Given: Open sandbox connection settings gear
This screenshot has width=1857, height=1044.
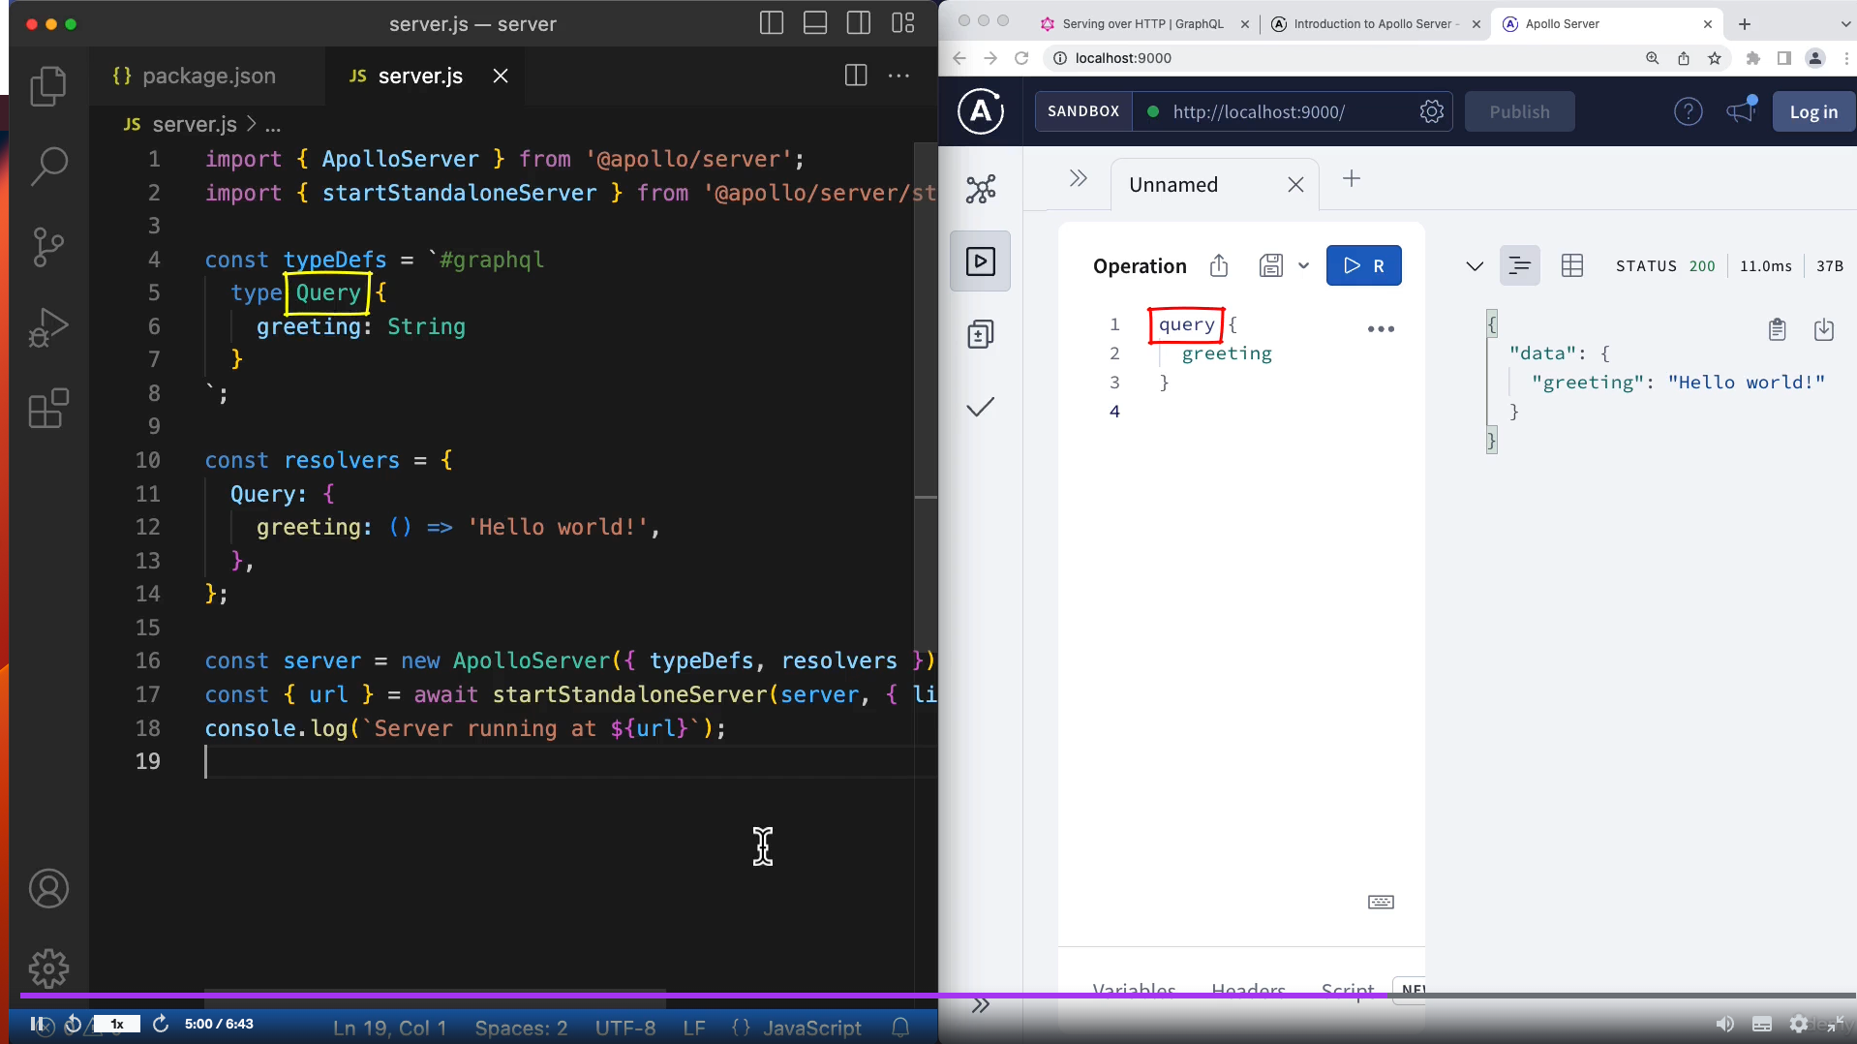Looking at the screenshot, I should click(x=1431, y=111).
